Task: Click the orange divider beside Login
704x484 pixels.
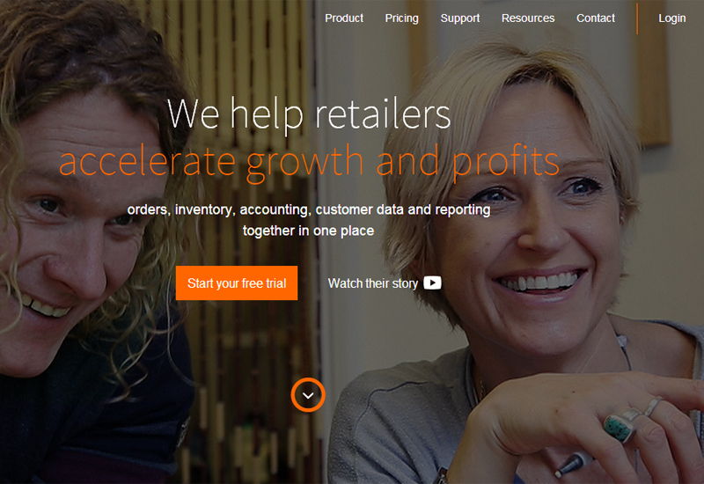Action: click(x=636, y=18)
